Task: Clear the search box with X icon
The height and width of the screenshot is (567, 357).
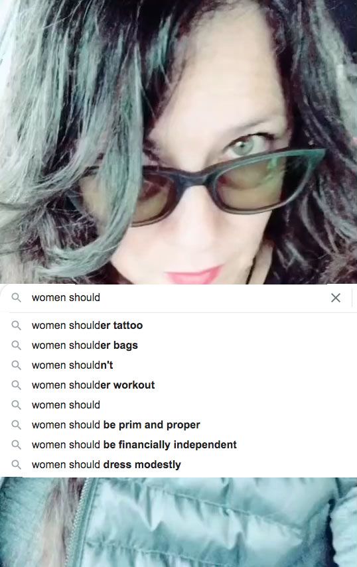Action: 336,298
